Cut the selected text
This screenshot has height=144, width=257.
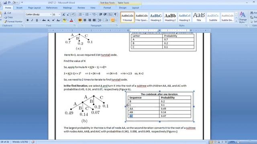point(8,13)
